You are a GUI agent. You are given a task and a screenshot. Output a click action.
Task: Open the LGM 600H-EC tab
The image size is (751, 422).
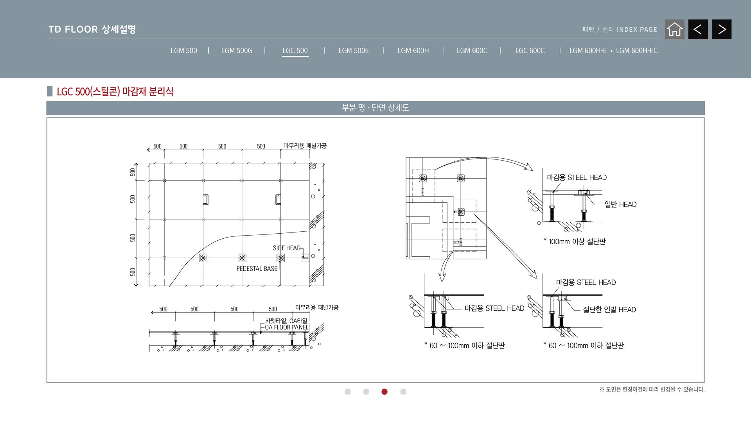click(637, 51)
